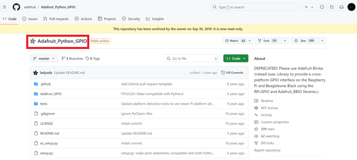Switch to the Issues tab

(30, 19)
